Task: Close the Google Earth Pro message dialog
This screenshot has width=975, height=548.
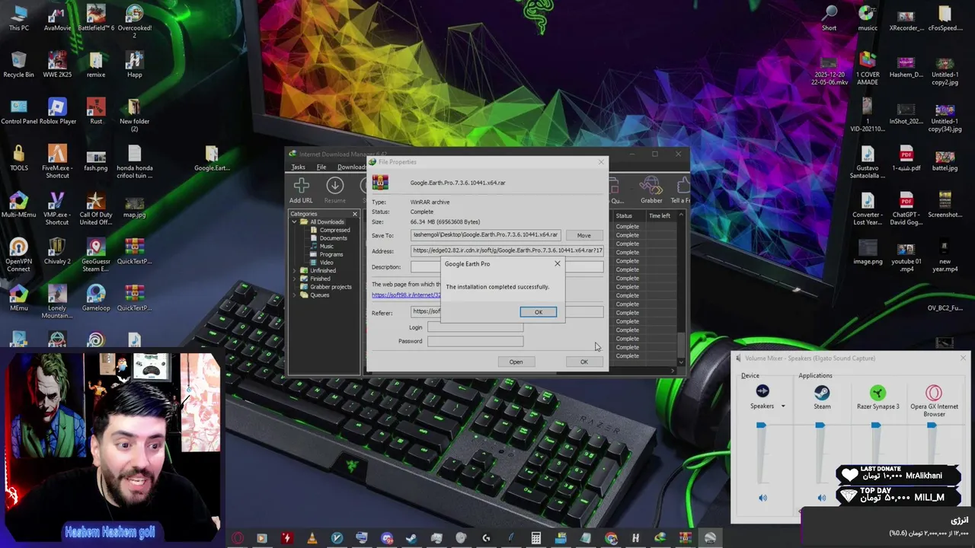Action: coord(557,263)
